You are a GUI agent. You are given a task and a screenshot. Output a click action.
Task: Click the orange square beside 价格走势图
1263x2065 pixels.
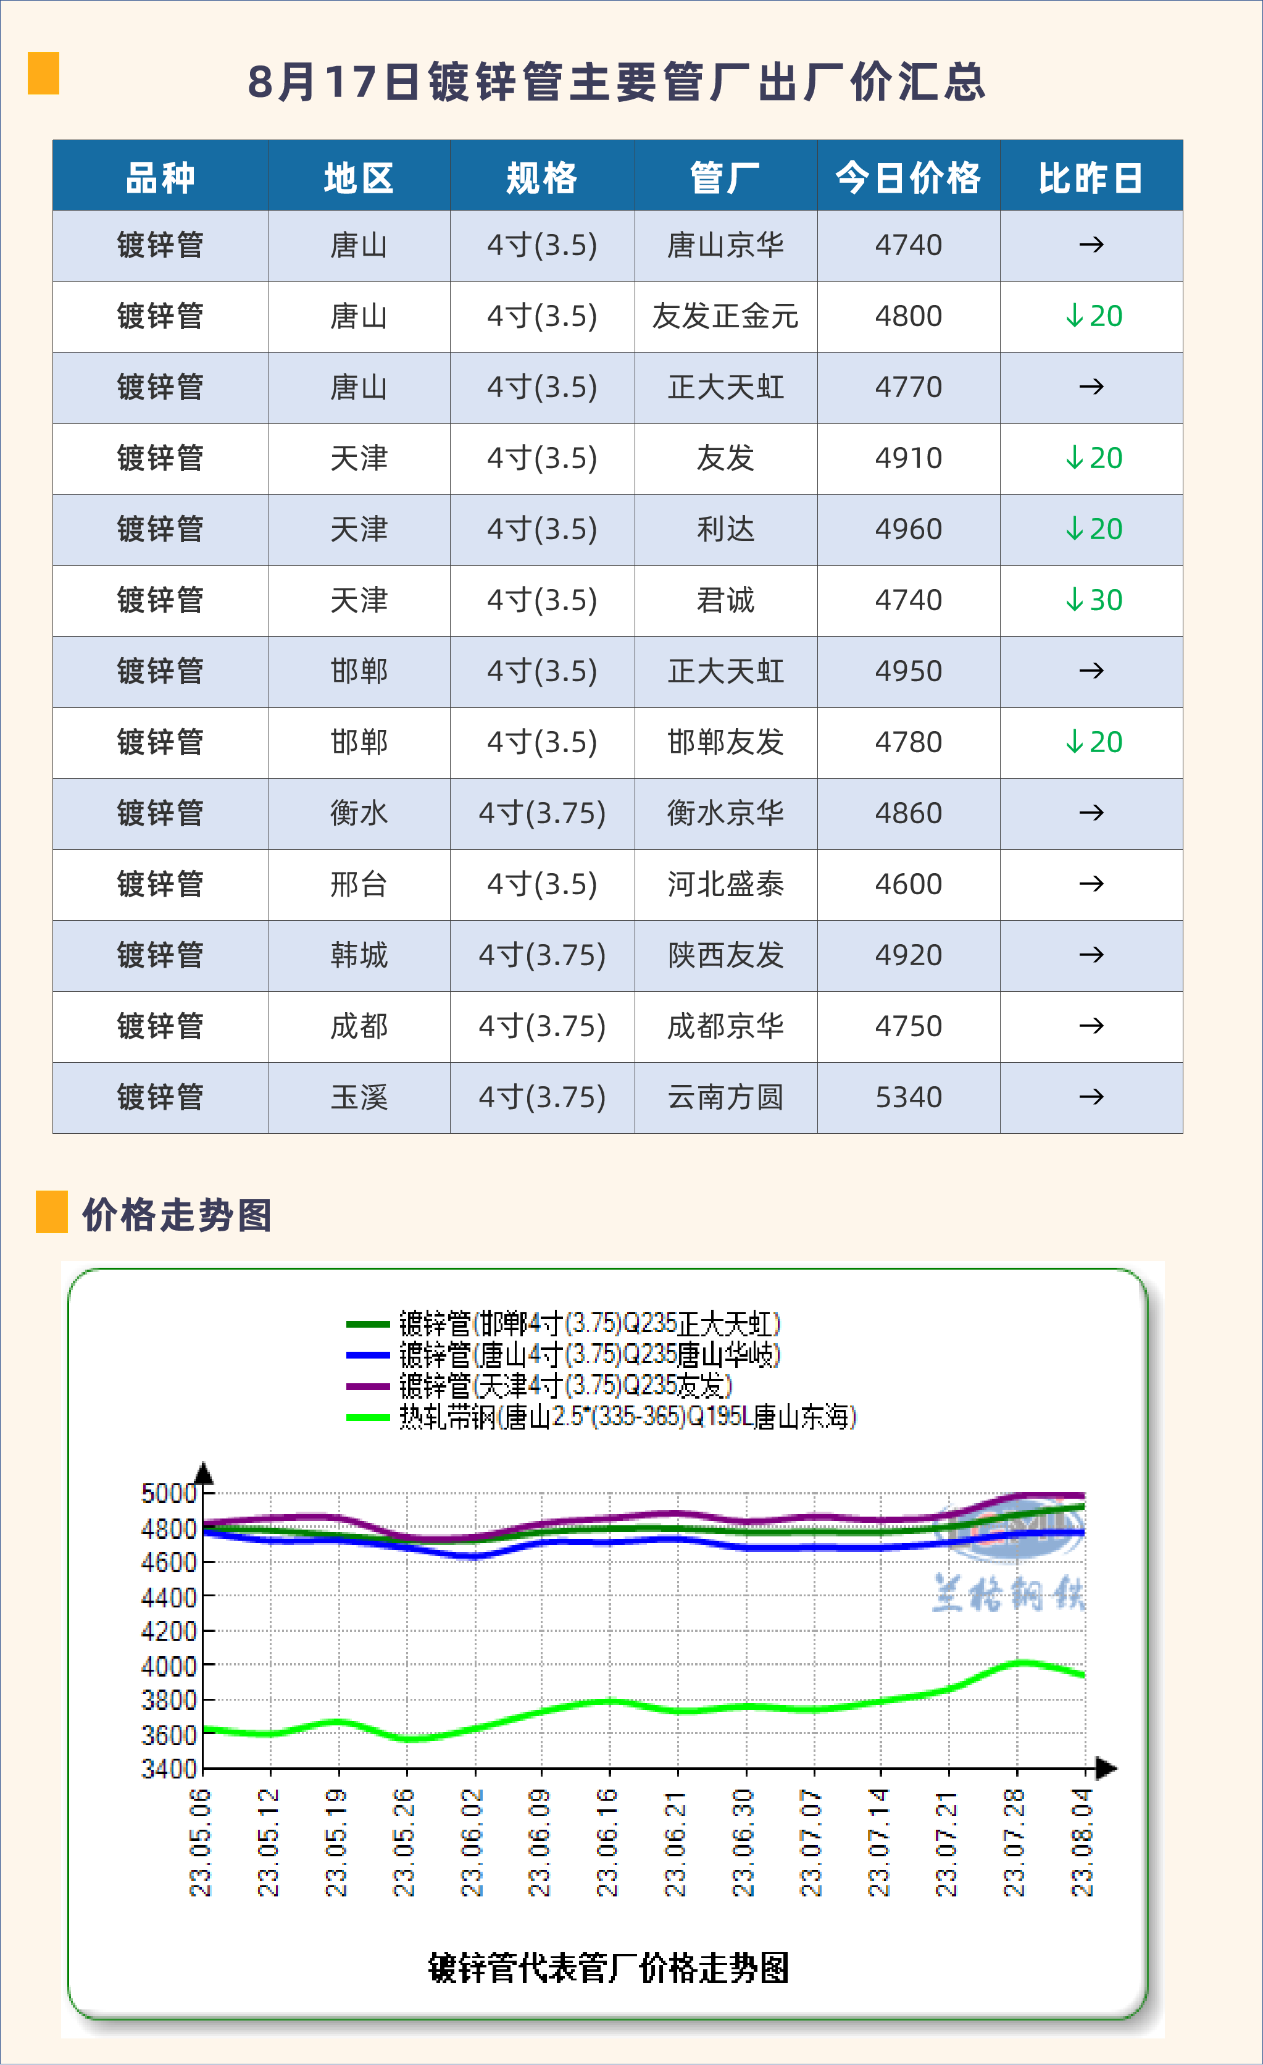click(x=51, y=1212)
